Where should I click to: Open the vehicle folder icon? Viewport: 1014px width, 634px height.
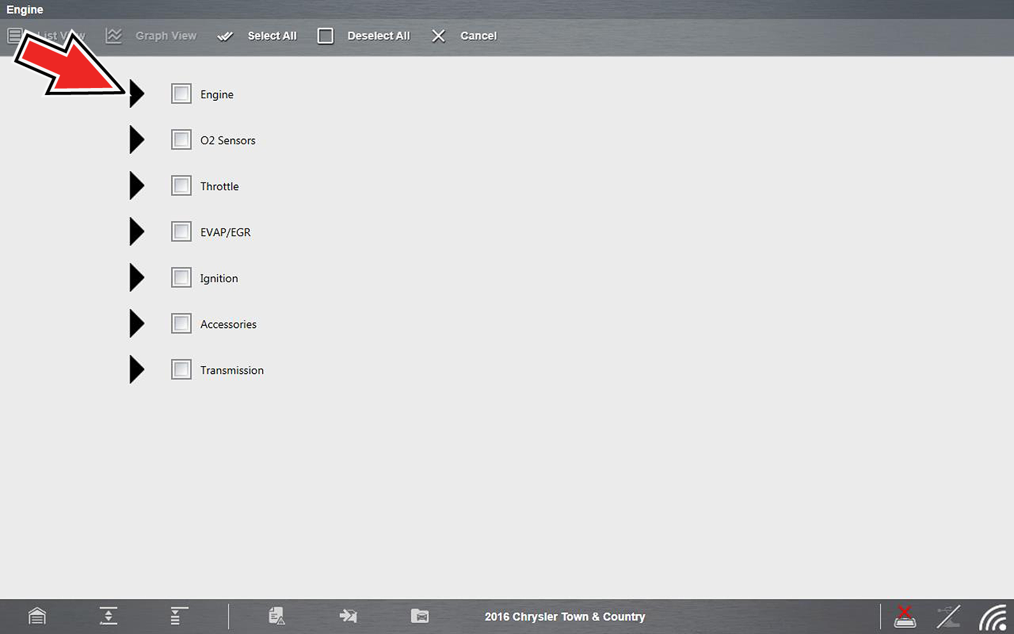[x=420, y=616]
